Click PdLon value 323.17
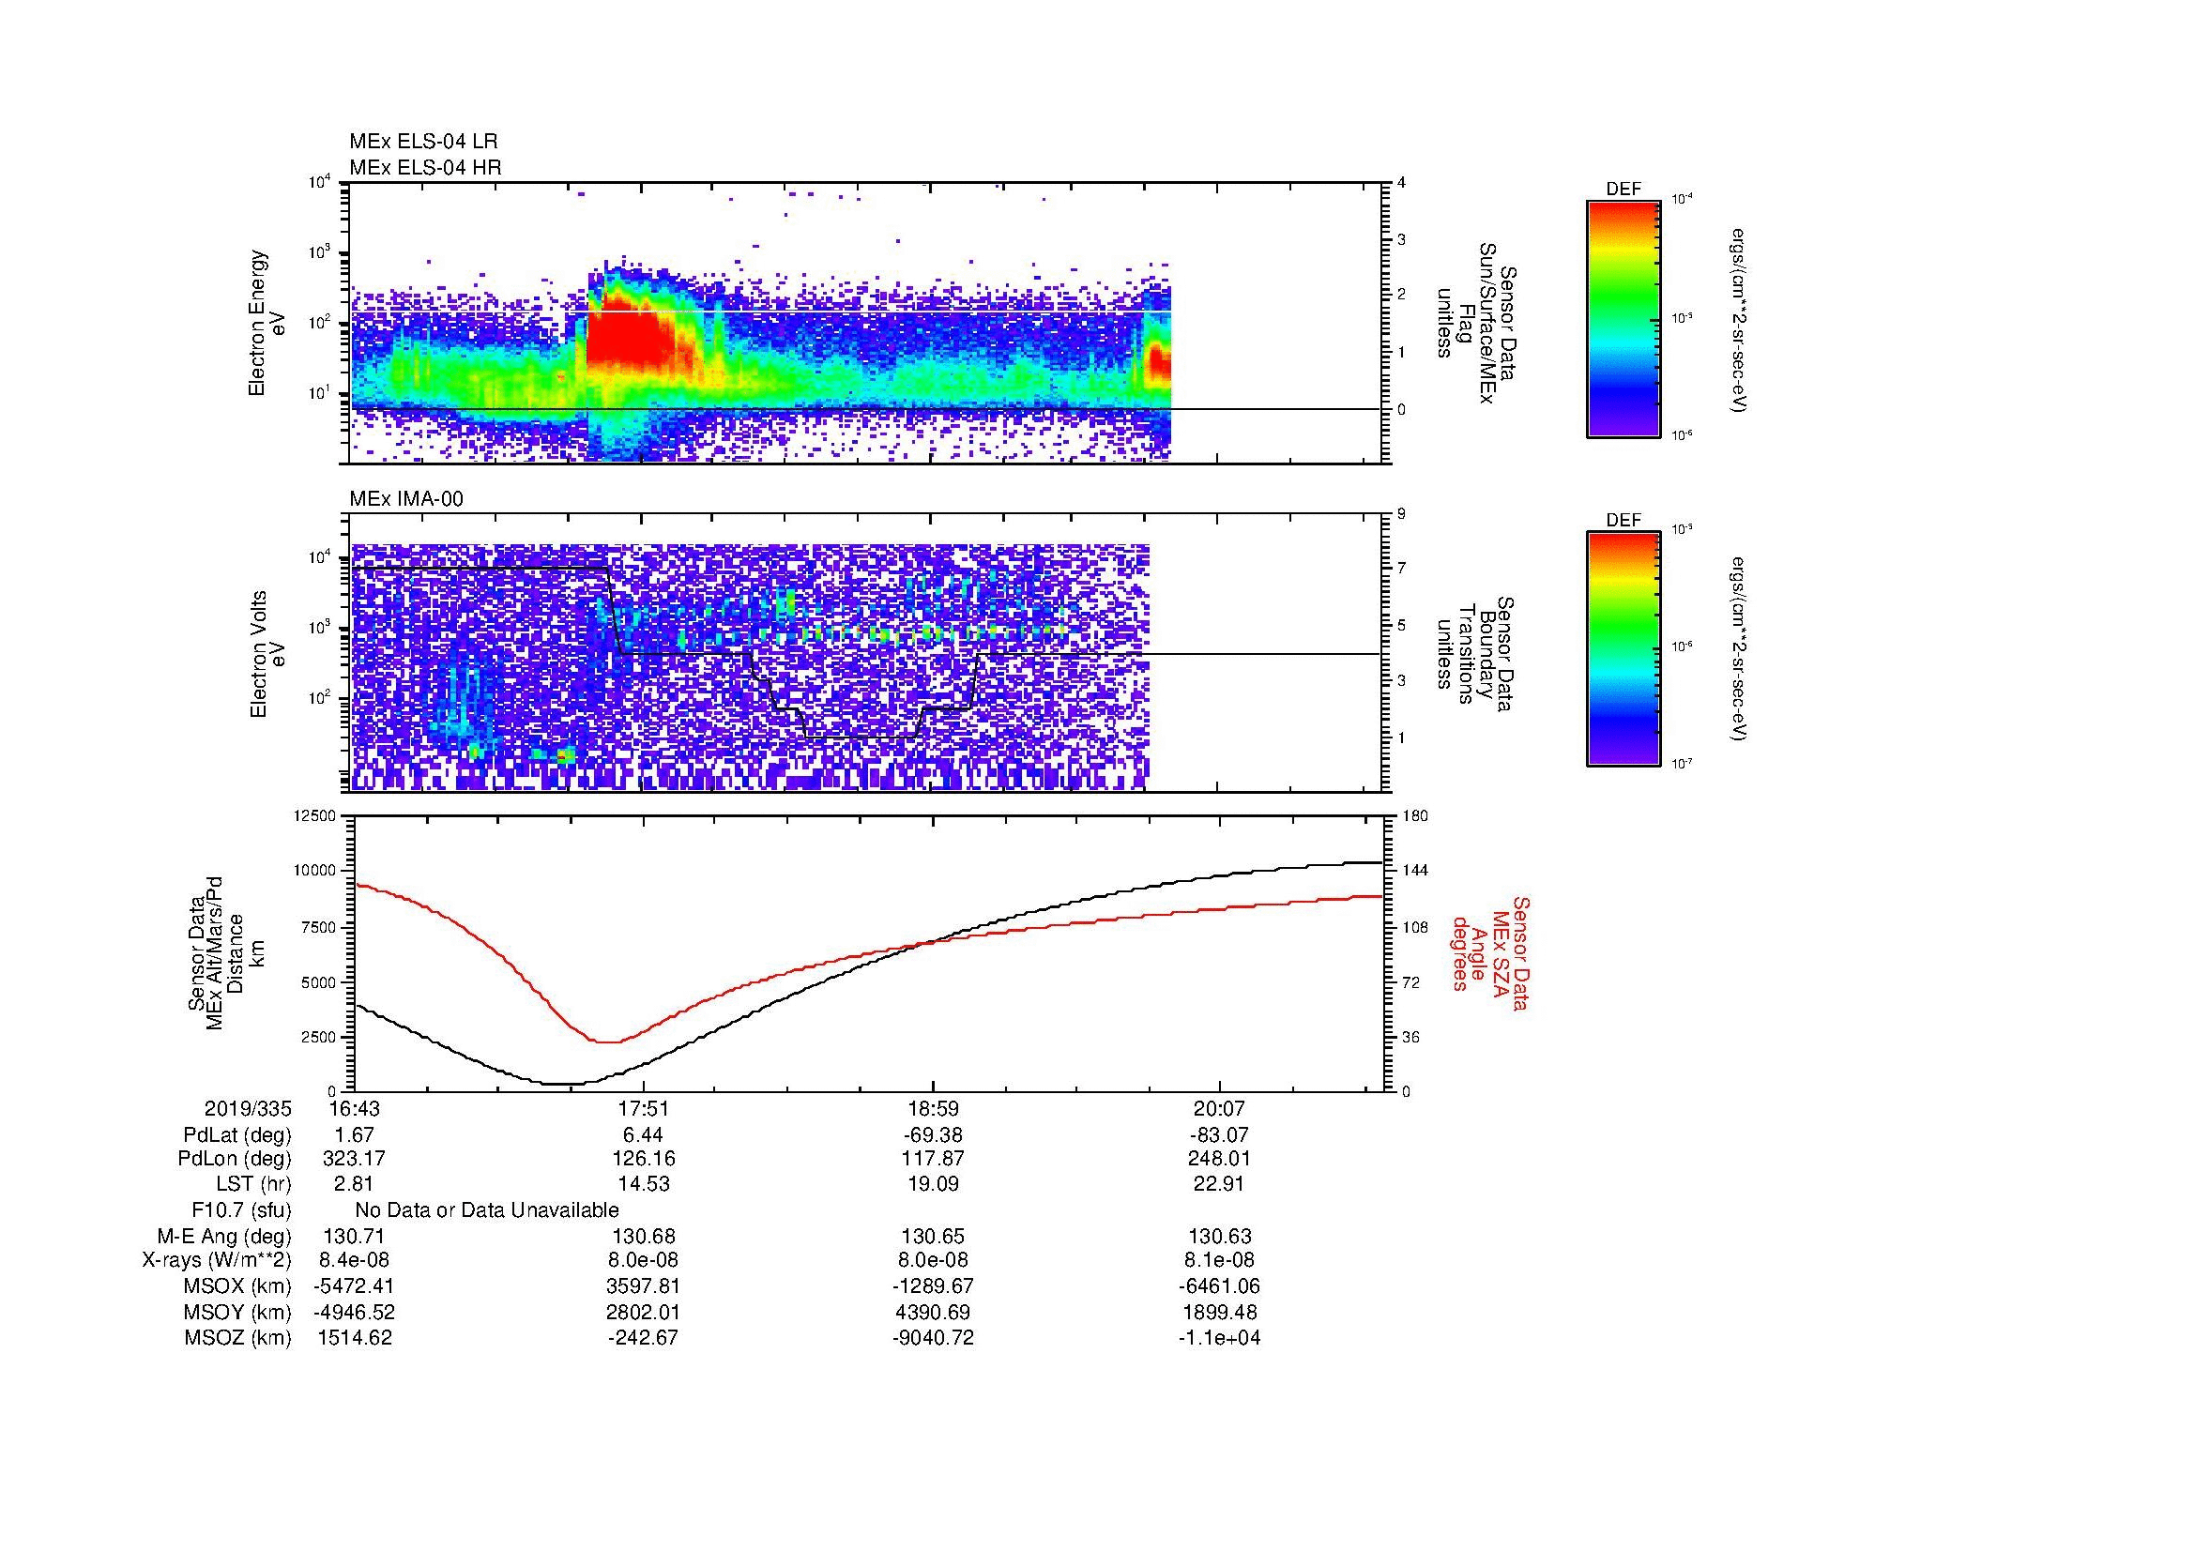The image size is (2195, 1551). pos(354,1158)
